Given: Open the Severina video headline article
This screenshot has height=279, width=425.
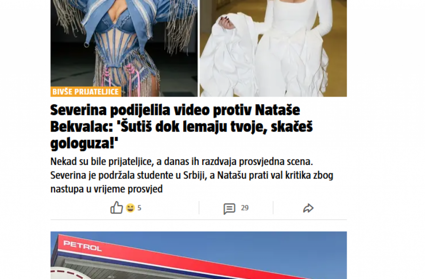Looking at the screenshot, I should pyautogui.click(x=181, y=127).
